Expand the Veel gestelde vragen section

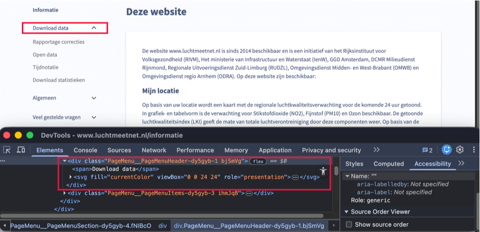(x=94, y=117)
